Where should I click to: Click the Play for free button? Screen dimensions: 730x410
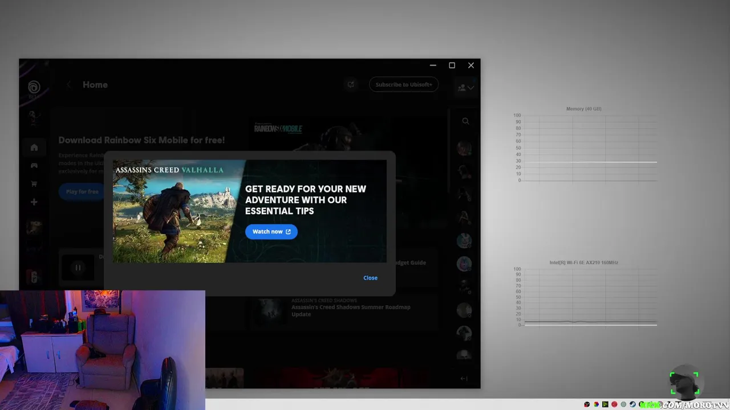(82, 192)
